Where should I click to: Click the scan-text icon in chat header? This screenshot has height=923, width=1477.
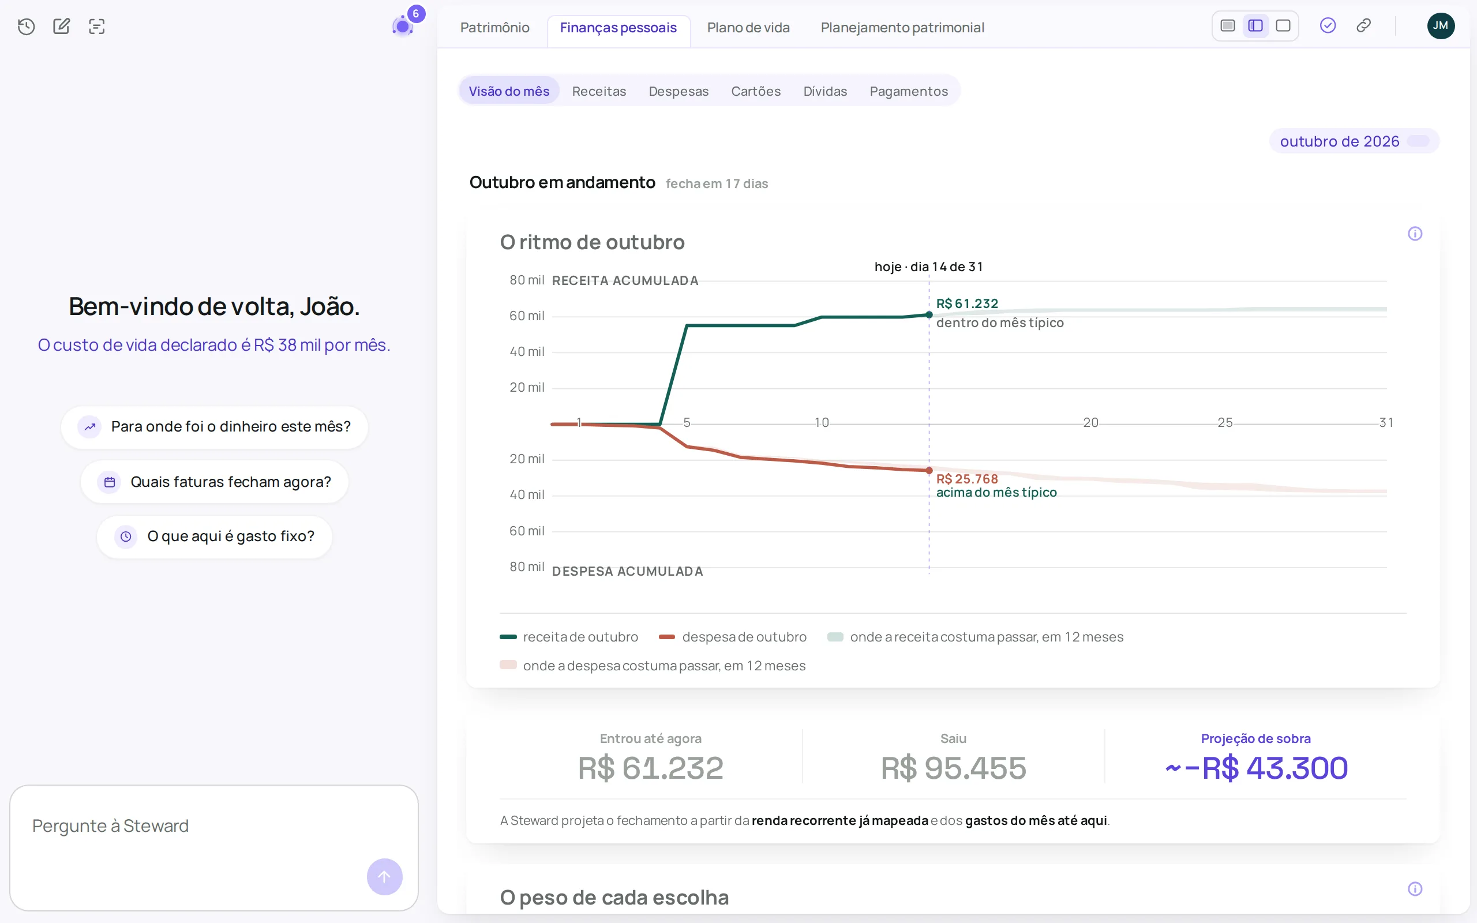tap(96, 27)
